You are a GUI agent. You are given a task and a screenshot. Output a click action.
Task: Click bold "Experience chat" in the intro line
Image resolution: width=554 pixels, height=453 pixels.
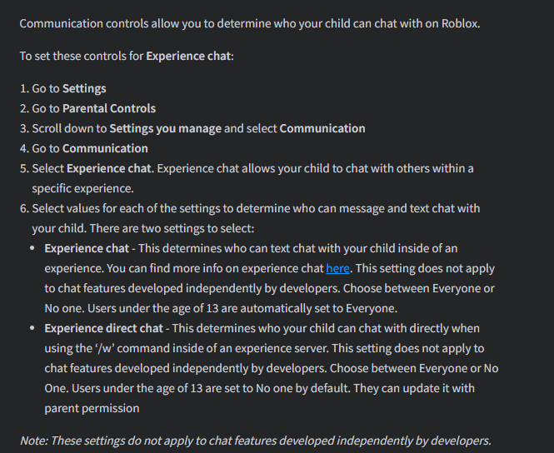189,56
